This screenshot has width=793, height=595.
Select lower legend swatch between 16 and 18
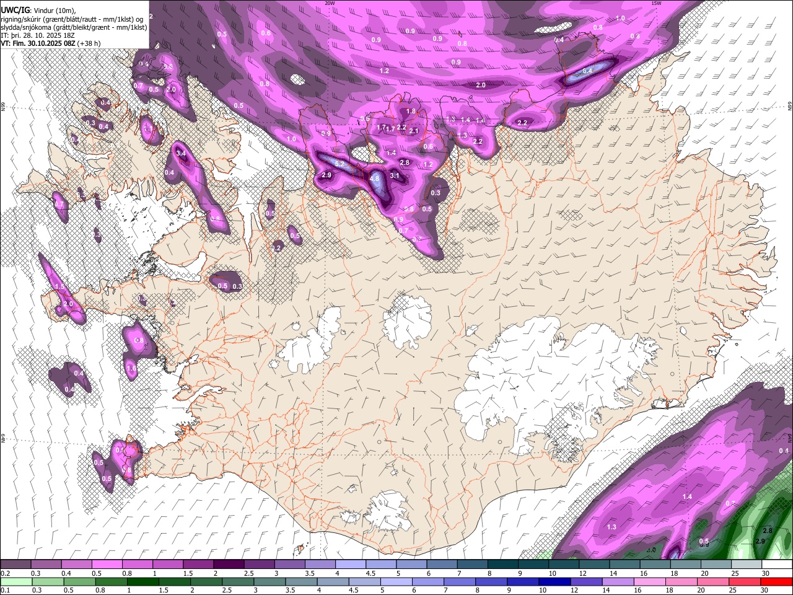pyautogui.click(x=648, y=581)
